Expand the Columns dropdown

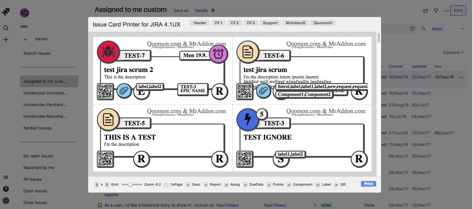tap(453, 52)
